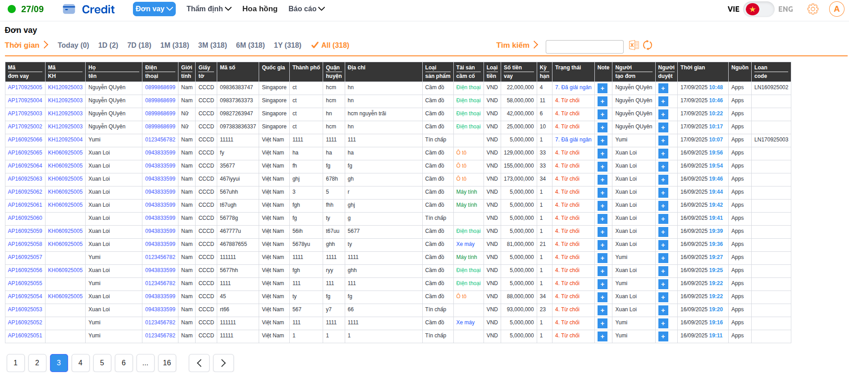This screenshot has height=377, width=849.
Task: Open the settings gear icon
Action: pyautogui.click(x=812, y=9)
